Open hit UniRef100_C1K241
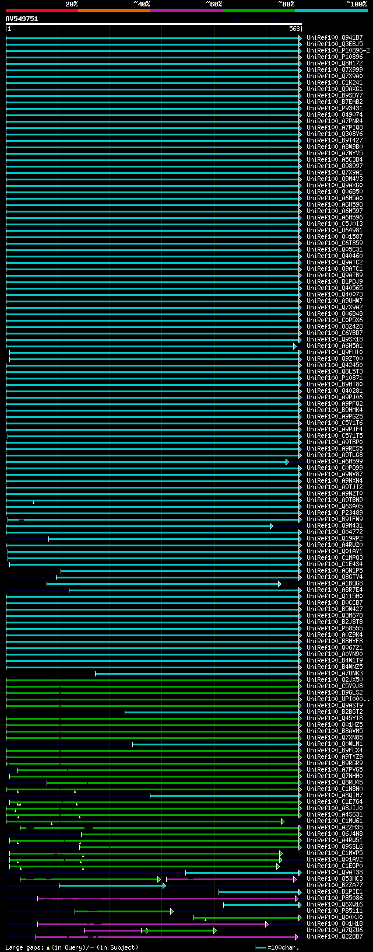 coord(335,82)
